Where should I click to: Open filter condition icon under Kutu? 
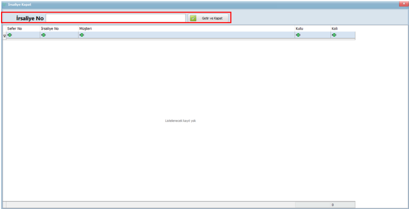point(298,35)
